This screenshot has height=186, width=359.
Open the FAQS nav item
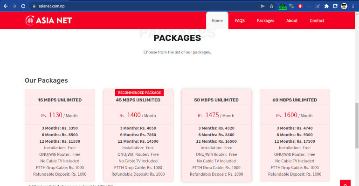click(240, 20)
